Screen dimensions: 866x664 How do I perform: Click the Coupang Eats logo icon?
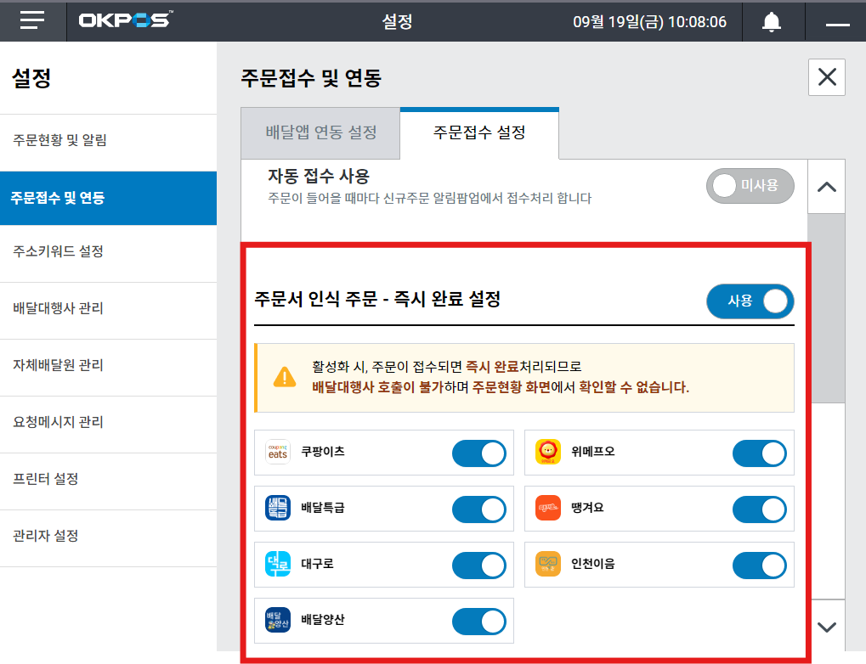click(278, 453)
